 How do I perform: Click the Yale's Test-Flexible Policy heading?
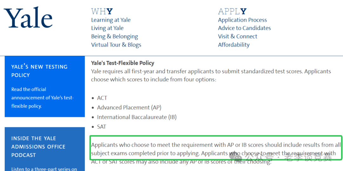click(x=123, y=63)
